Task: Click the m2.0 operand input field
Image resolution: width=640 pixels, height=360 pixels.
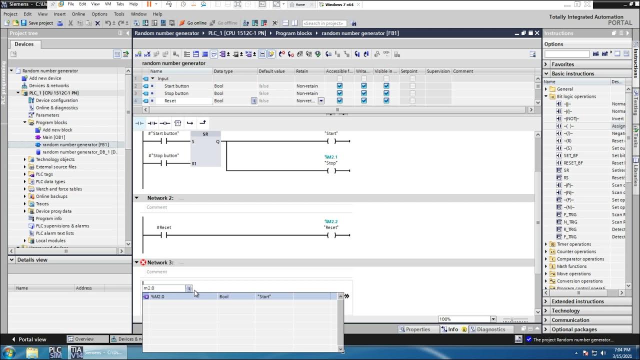Action: coord(164,288)
